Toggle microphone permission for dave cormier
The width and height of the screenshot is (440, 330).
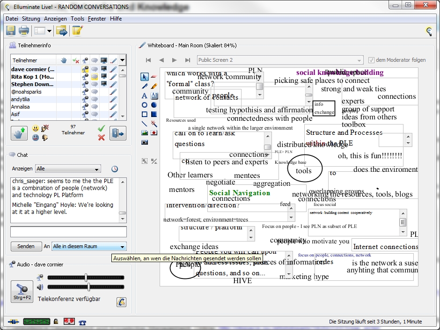click(x=85, y=69)
